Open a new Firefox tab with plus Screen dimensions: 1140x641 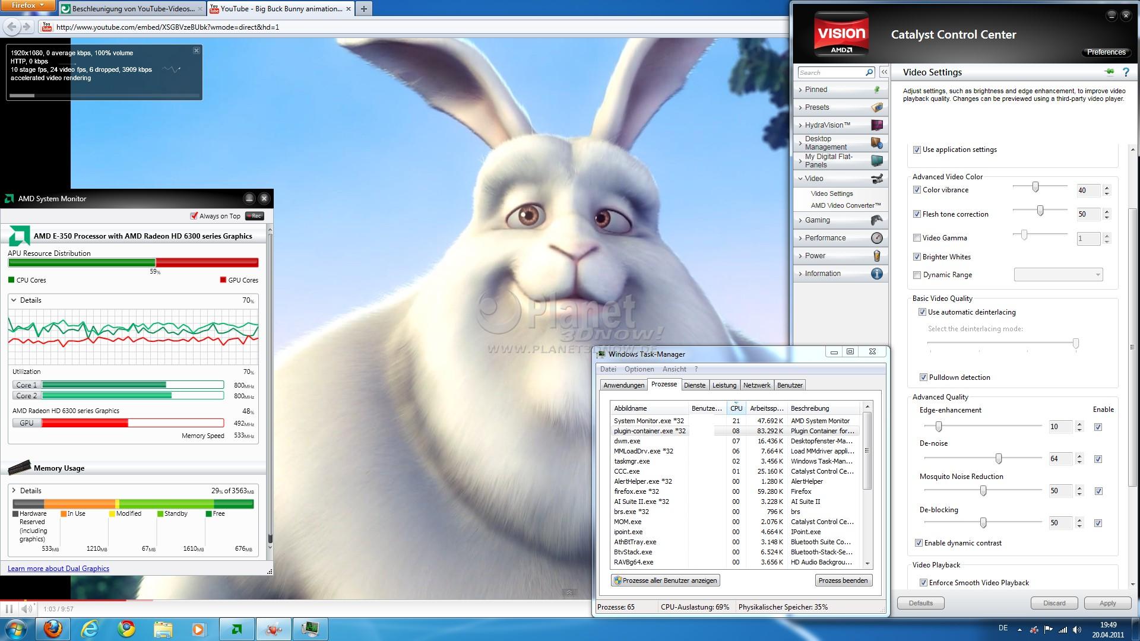(x=363, y=8)
